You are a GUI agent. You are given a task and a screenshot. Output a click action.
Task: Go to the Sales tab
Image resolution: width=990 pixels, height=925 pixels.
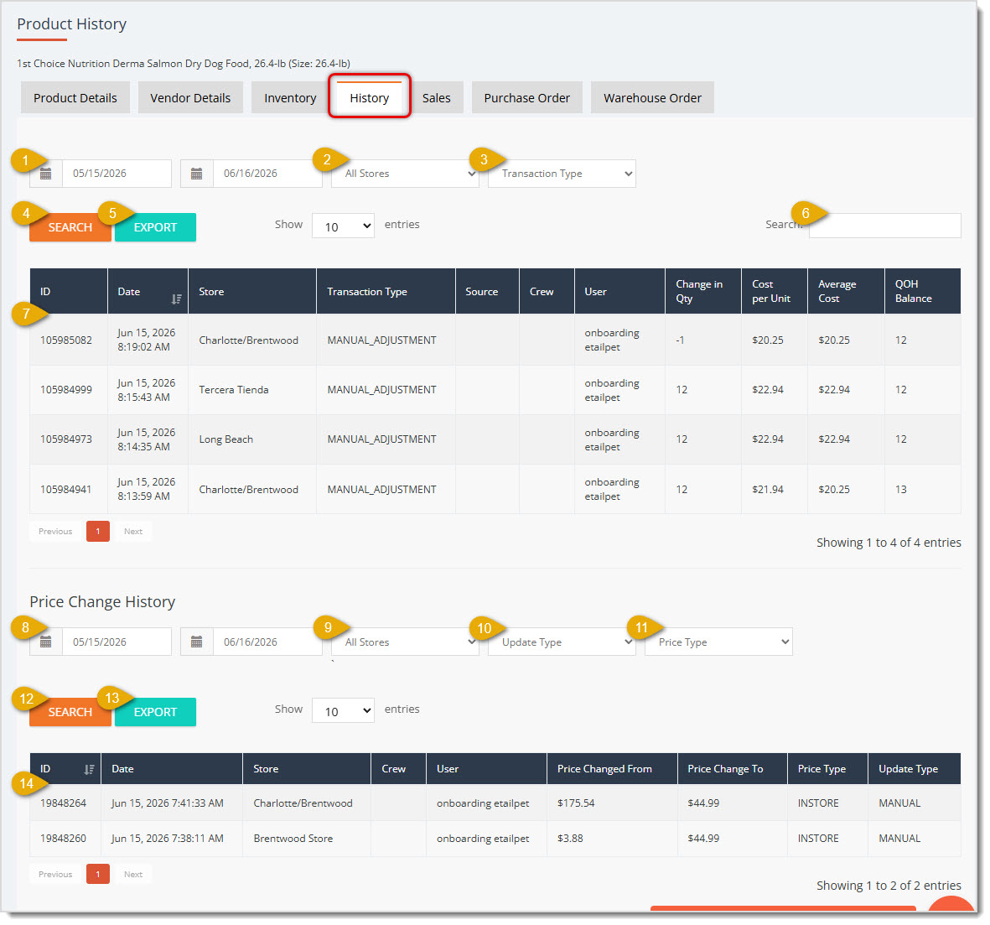point(436,98)
